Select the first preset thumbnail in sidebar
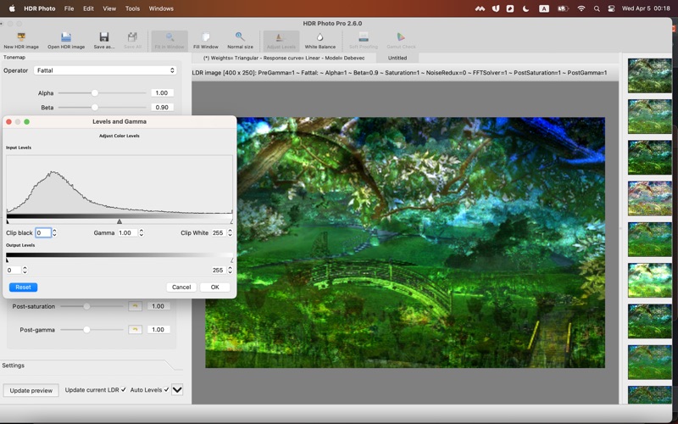 click(x=649, y=75)
